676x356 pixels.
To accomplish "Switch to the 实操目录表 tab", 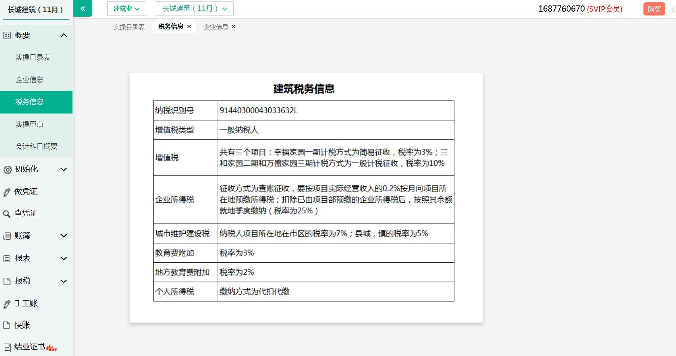I will pos(129,27).
